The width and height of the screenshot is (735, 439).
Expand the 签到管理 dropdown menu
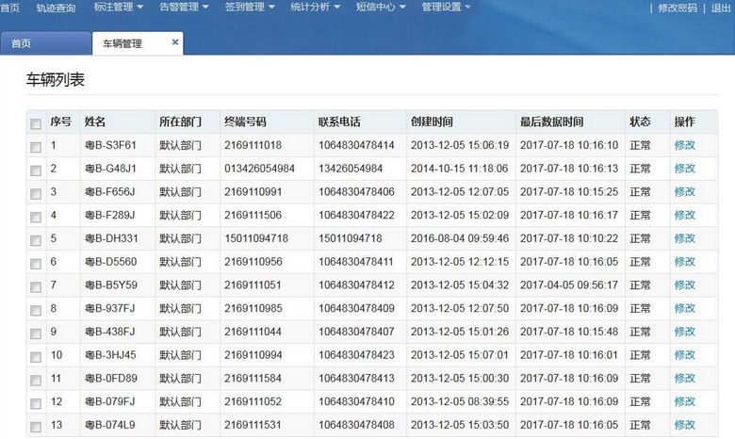(x=250, y=7)
